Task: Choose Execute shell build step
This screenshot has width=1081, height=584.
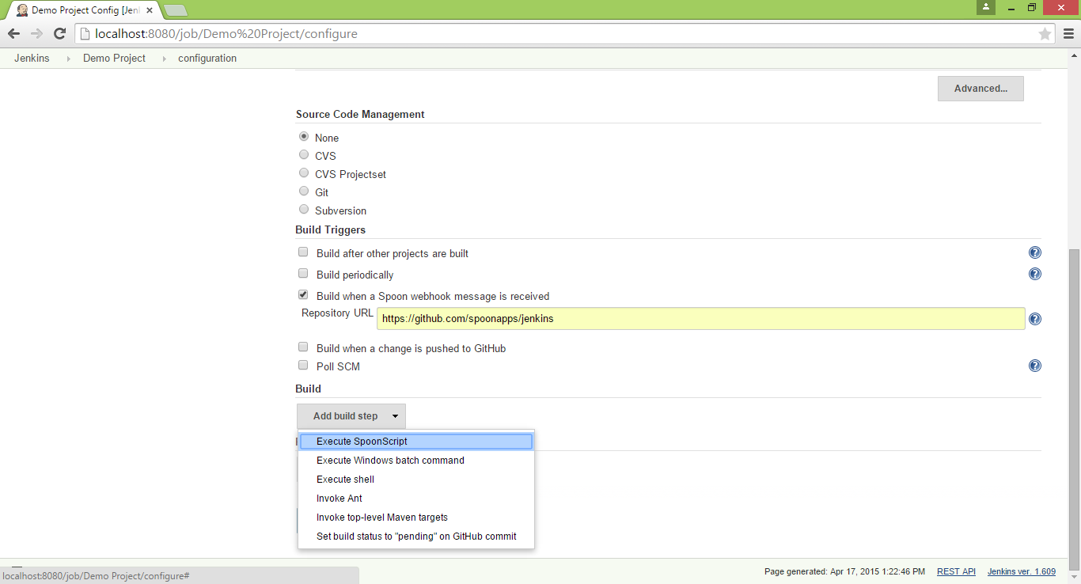Action: [416, 480]
